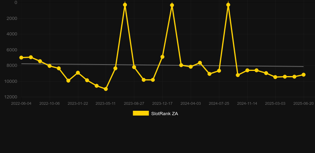Click the 2023-12-17 date axis label
315x153 pixels.
pos(162,104)
